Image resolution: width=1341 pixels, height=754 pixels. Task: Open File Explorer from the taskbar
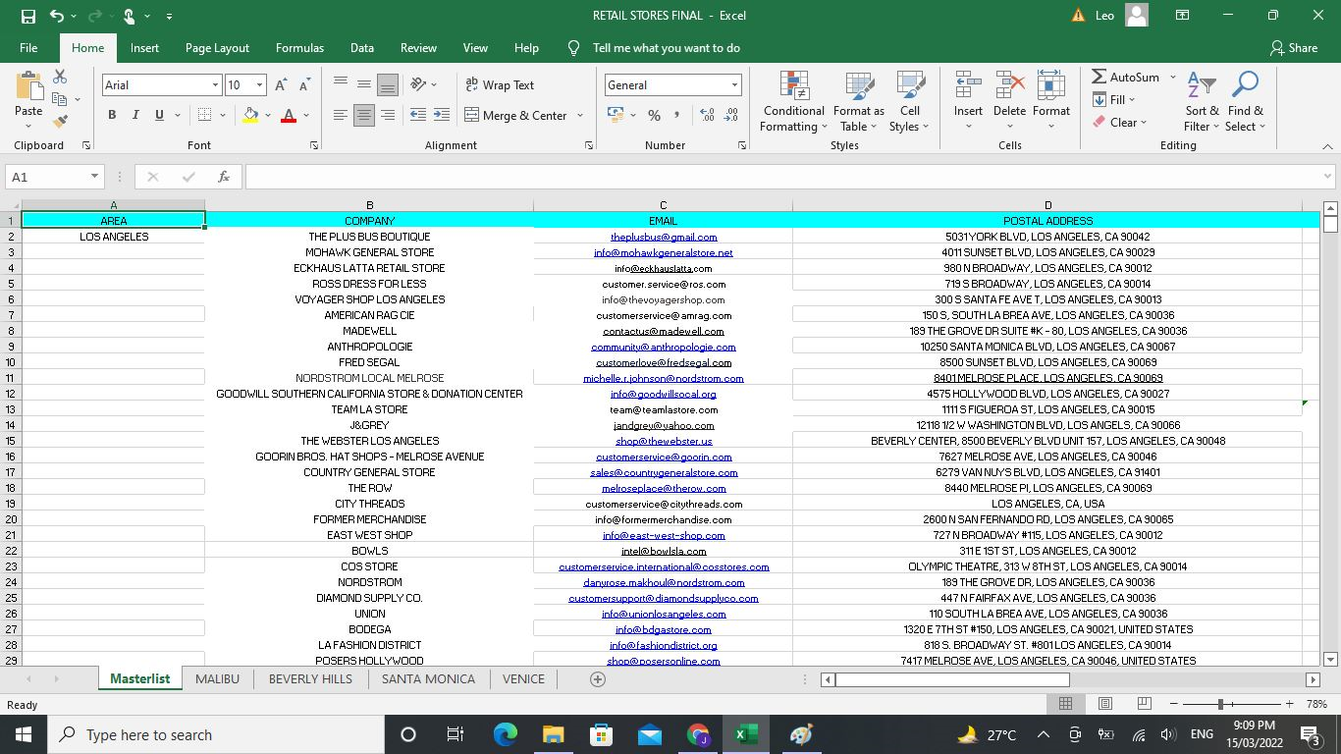(x=553, y=734)
